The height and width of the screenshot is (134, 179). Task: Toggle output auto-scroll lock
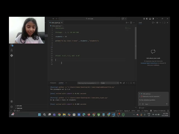pos(124,83)
